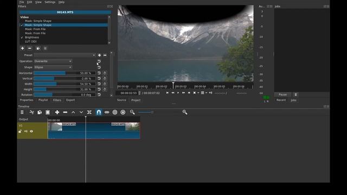Ripple delete with timeline minus icon
Screen dimensions: 347x195
[65, 112]
